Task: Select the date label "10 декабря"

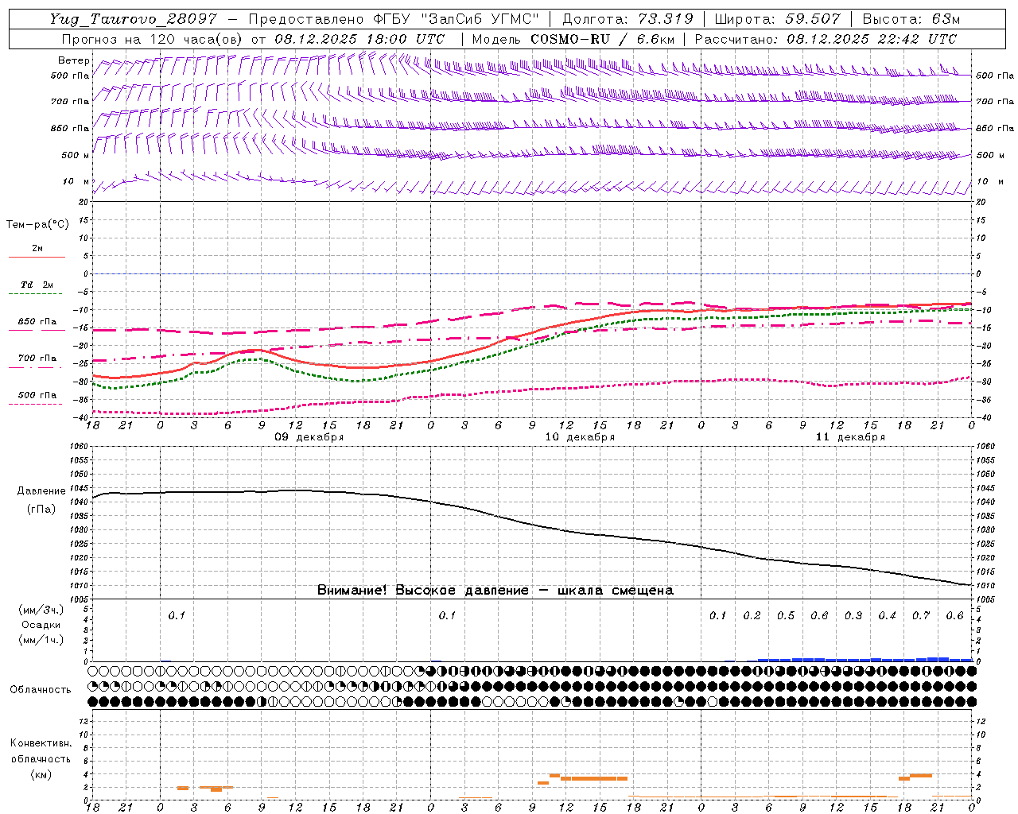Action: (580, 437)
